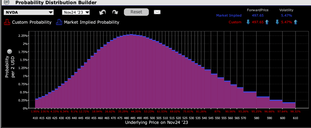Viewport: 311px width, 128px height.
Task: Redo the distribution change
Action: point(115,12)
